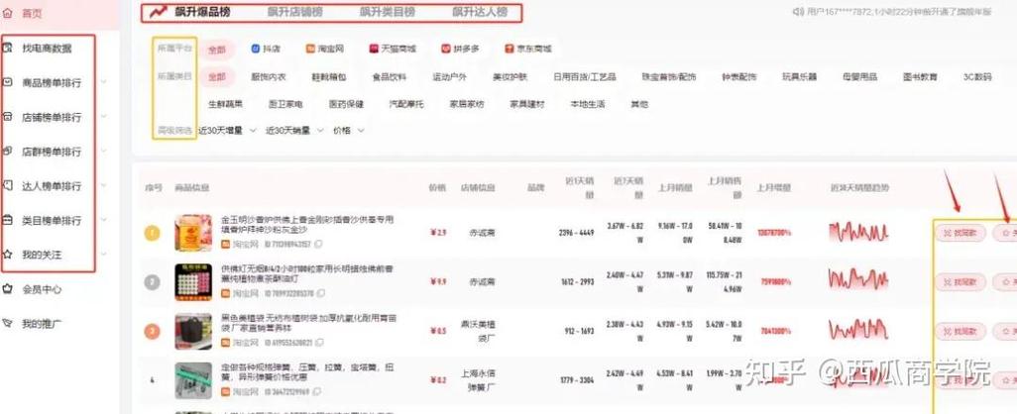Viewport: 1017px width, 414px height.
Task: Expand the 类目榜单排行 chevron
Action: tap(104, 220)
